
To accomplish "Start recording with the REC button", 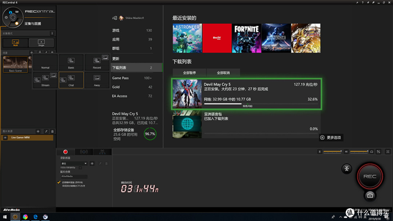I will tap(370, 176).
